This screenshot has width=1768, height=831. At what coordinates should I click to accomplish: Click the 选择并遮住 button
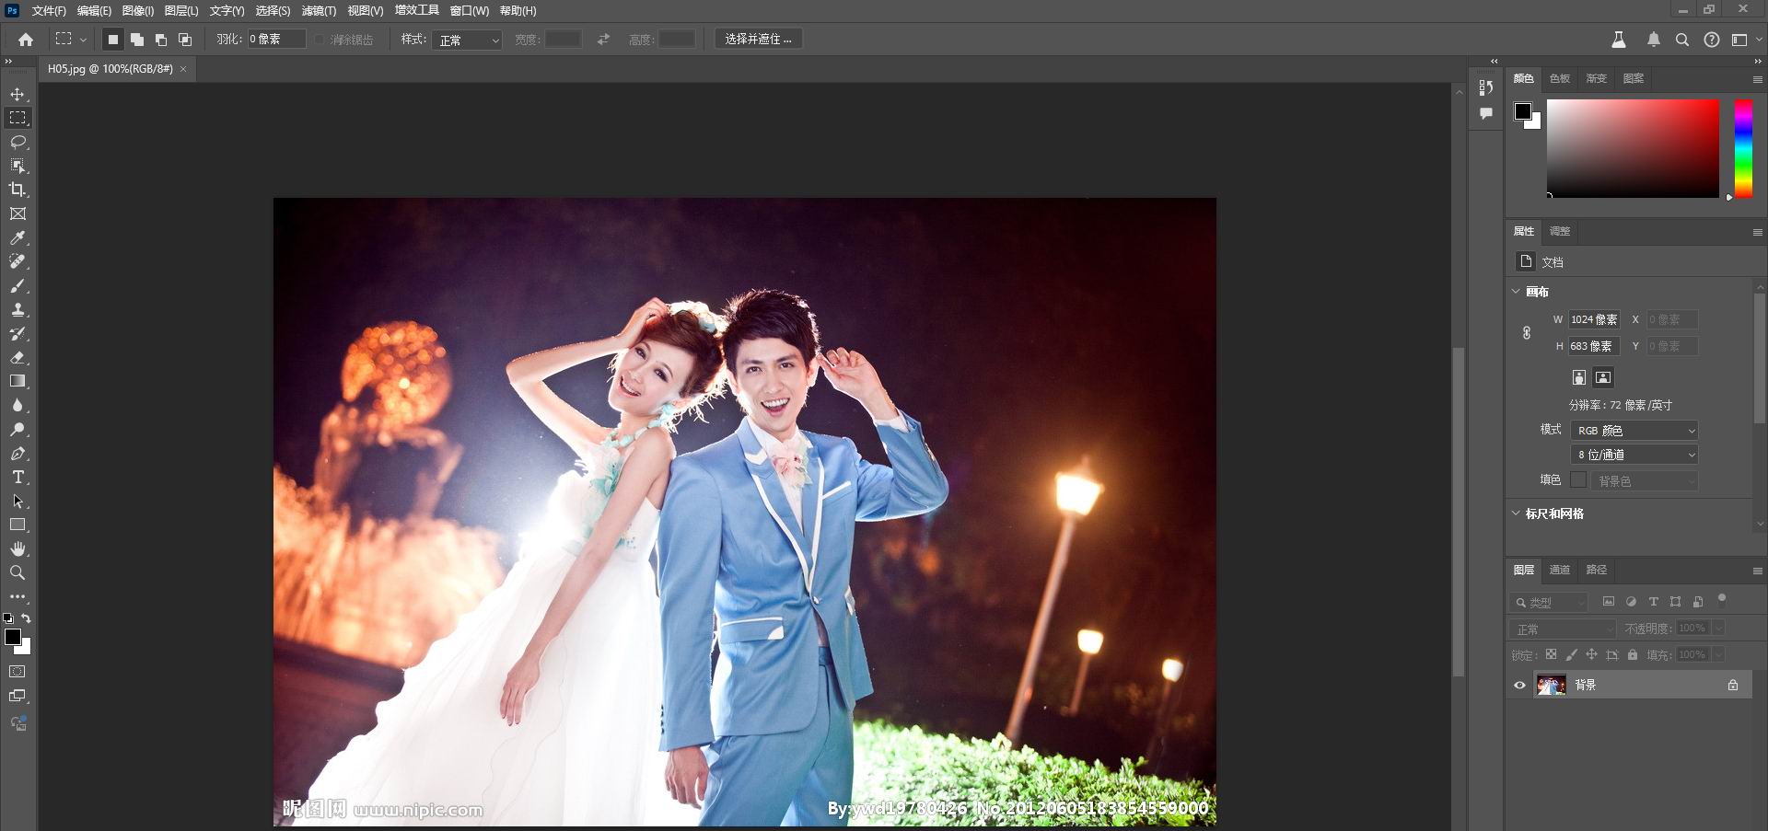coord(758,39)
